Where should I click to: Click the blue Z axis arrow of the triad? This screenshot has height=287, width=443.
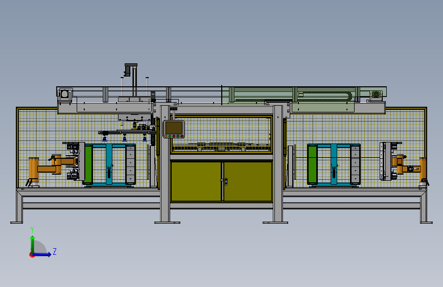[42, 254]
